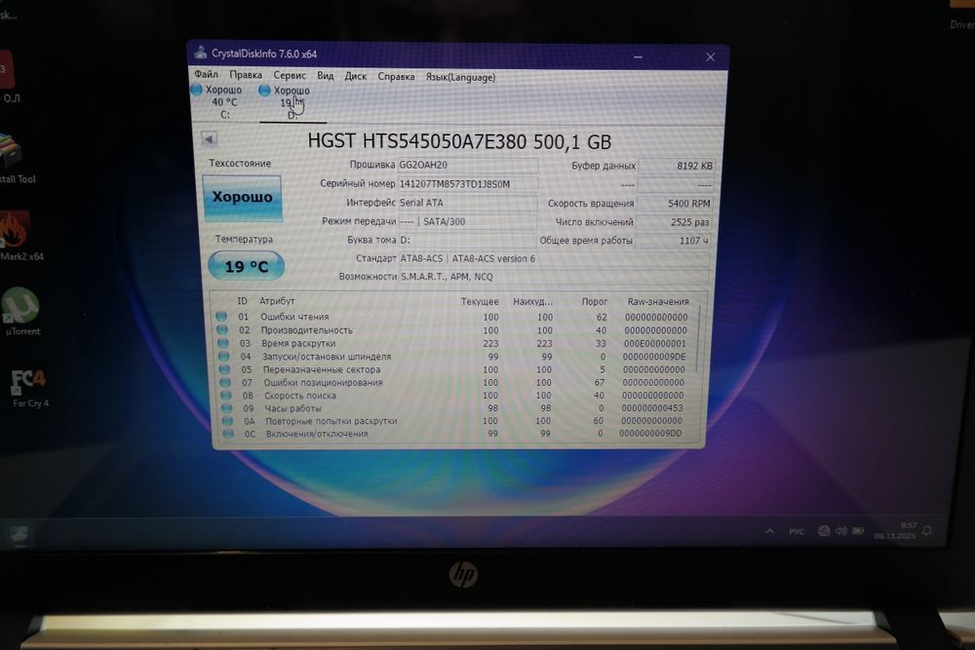Click the SATA/300 transfer mode field
The width and height of the screenshot is (975, 650).
click(x=467, y=221)
